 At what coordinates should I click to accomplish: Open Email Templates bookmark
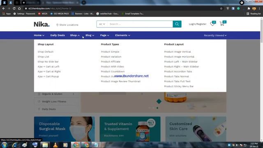(x=133, y=14)
